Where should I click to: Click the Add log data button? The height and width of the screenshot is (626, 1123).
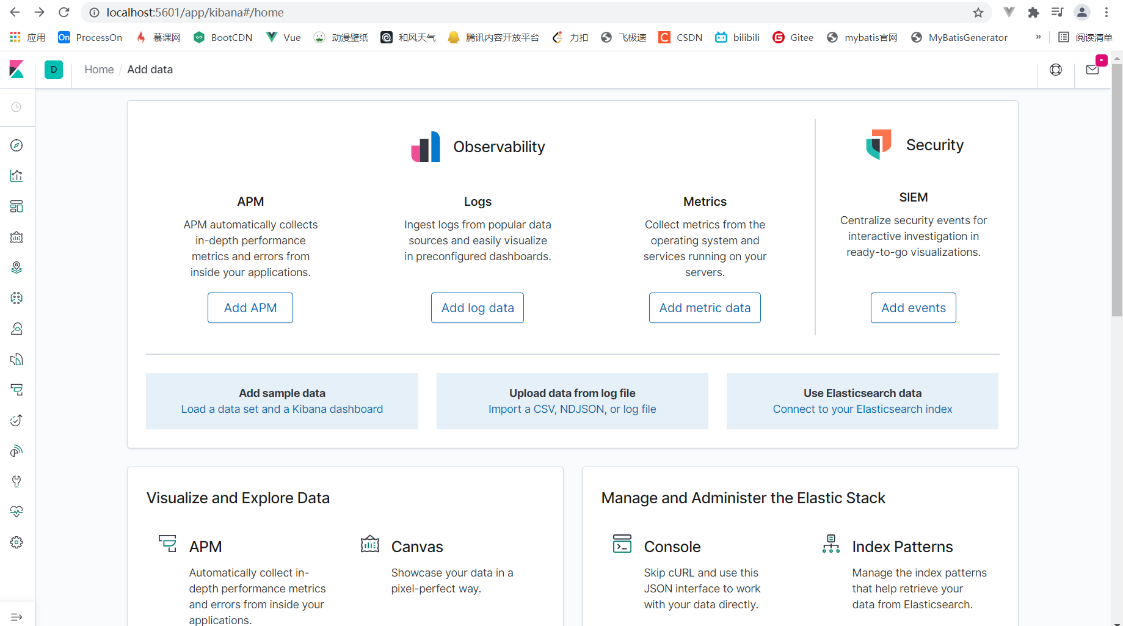pyautogui.click(x=478, y=308)
